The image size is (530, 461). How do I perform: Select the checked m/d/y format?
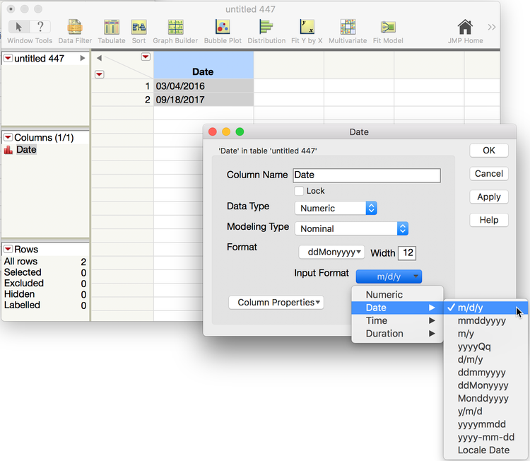pos(485,308)
